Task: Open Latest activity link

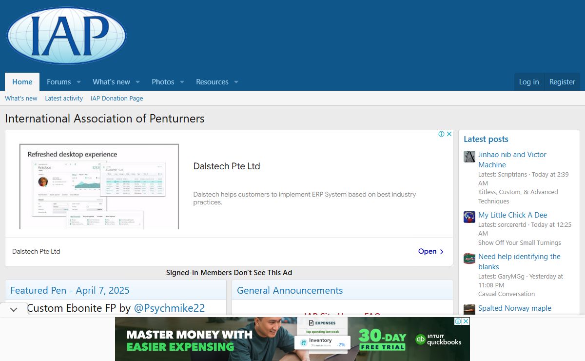Action: pyautogui.click(x=64, y=98)
